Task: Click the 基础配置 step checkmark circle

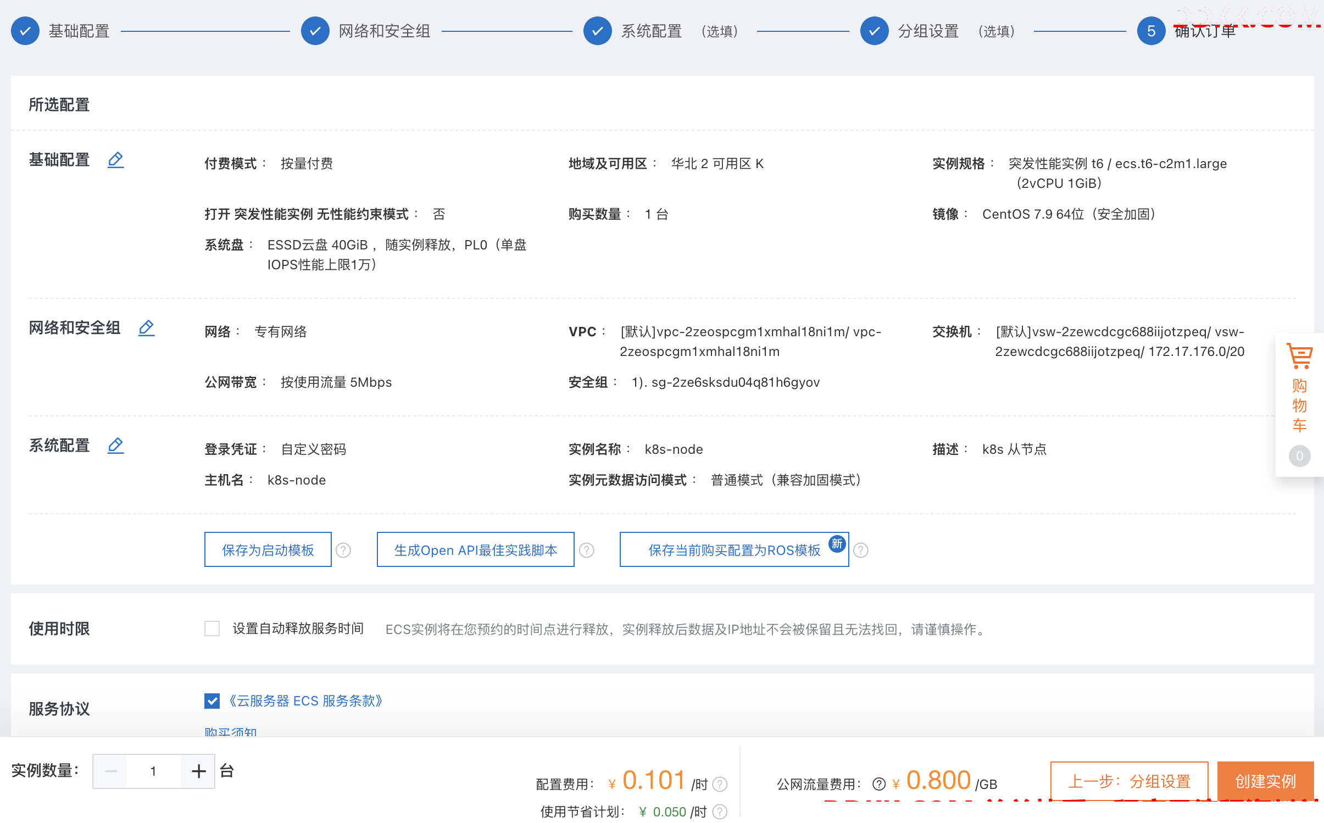Action: pyautogui.click(x=25, y=31)
